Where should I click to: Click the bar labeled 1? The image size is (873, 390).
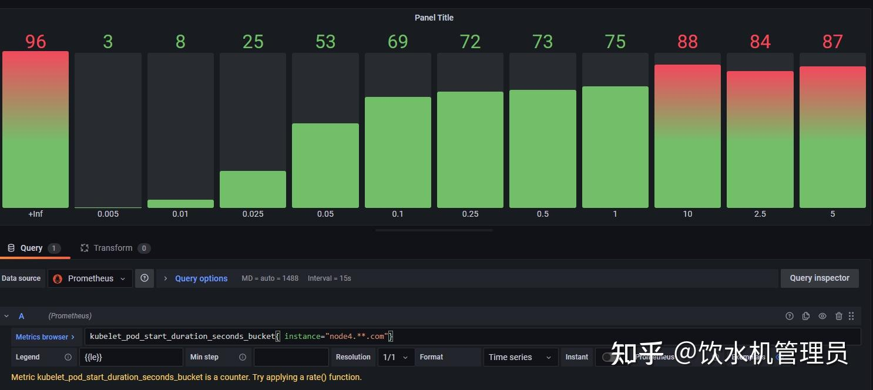tap(615, 147)
